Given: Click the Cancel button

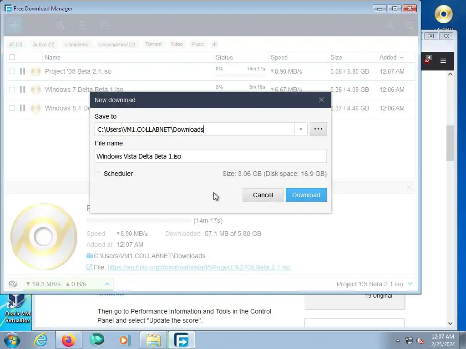Looking at the screenshot, I should (263, 195).
